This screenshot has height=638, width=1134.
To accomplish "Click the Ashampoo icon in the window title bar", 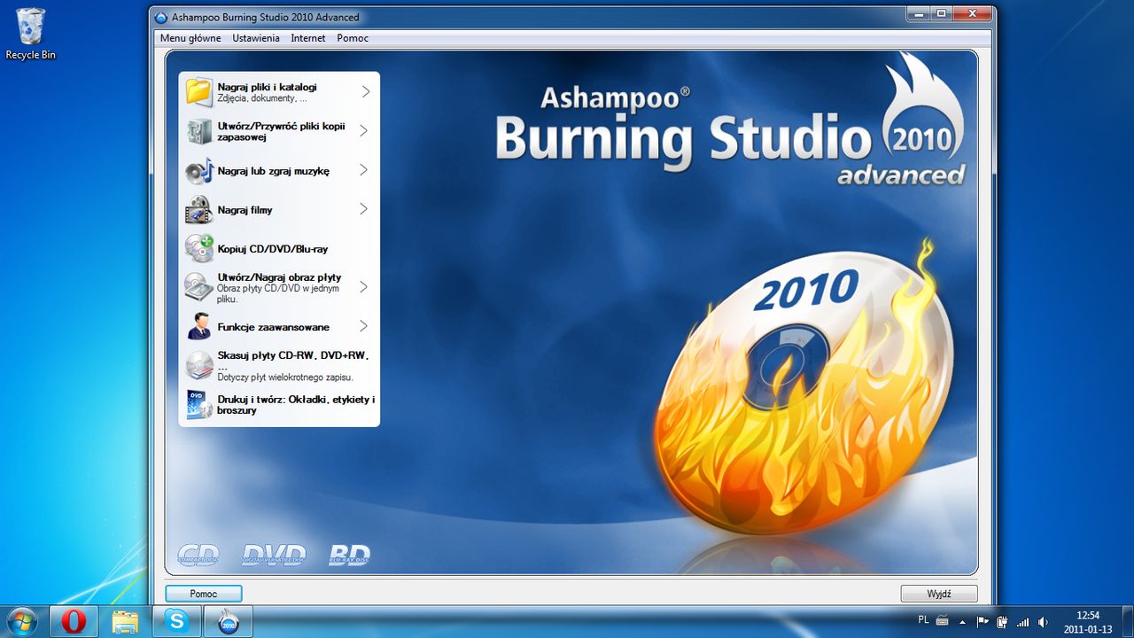I will [160, 17].
